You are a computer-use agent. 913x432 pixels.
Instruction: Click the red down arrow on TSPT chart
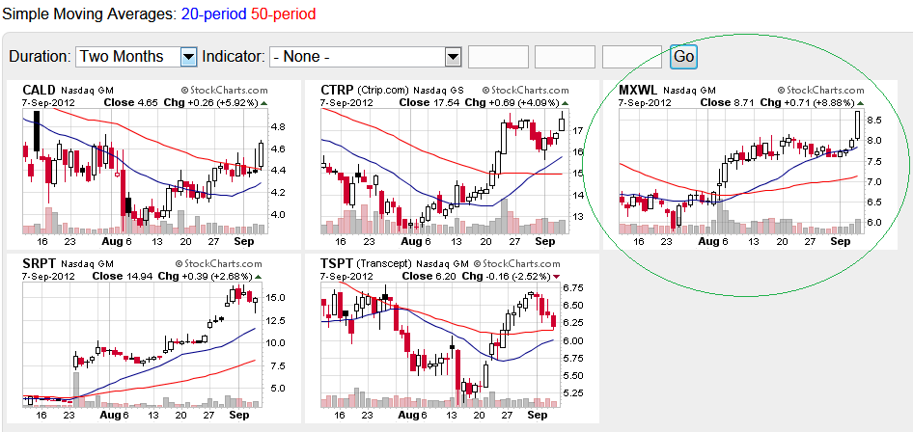(557, 277)
